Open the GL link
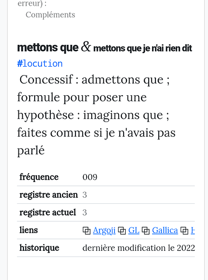The width and height of the screenshot is (208, 280). (x=134, y=231)
